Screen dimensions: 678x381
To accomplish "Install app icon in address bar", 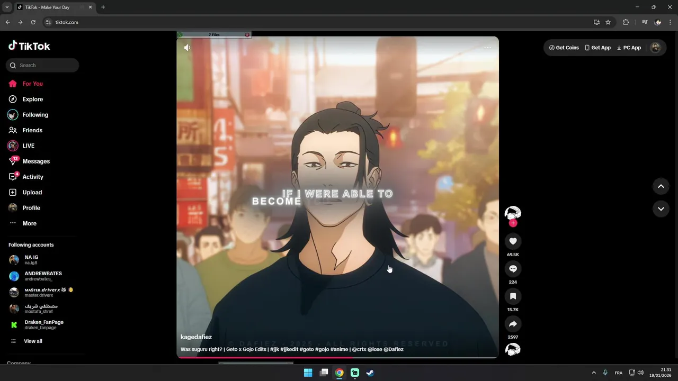I will click(596, 22).
